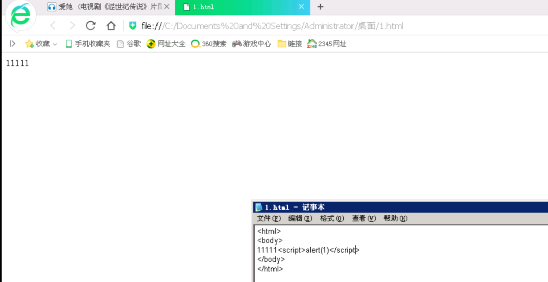
Task: Open 360搜索 bookmark
Action: point(209,44)
